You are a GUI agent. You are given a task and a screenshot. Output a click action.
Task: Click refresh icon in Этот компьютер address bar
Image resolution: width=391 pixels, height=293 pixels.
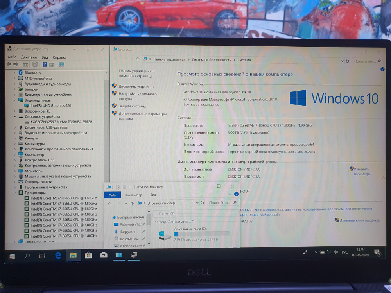point(202,203)
